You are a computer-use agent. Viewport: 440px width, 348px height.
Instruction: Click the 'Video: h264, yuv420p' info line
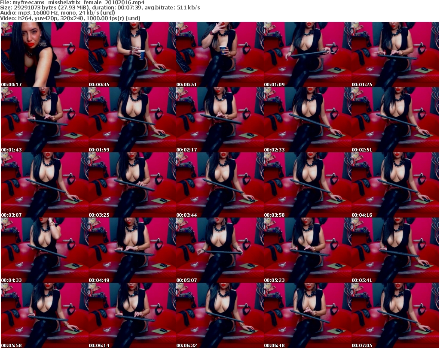click(x=70, y=18)
